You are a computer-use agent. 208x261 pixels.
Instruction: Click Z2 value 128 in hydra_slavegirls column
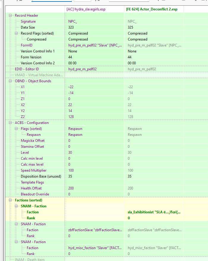pyautogui.click(x=71, y=117)
